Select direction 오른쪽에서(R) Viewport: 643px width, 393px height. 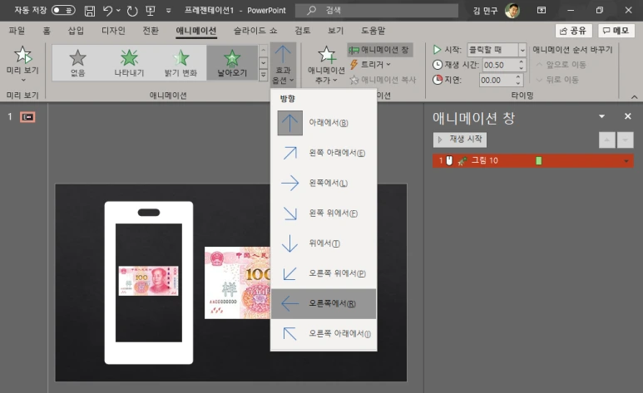coord(324,303)
